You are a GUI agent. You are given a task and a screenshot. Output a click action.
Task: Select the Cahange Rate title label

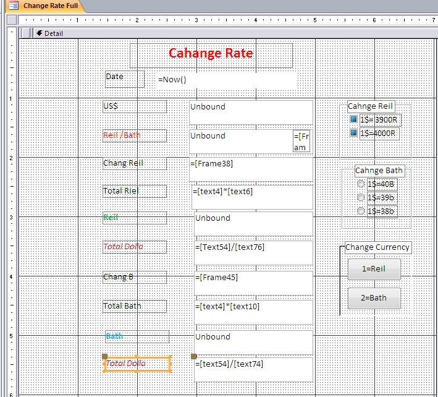tap(211, 56)
